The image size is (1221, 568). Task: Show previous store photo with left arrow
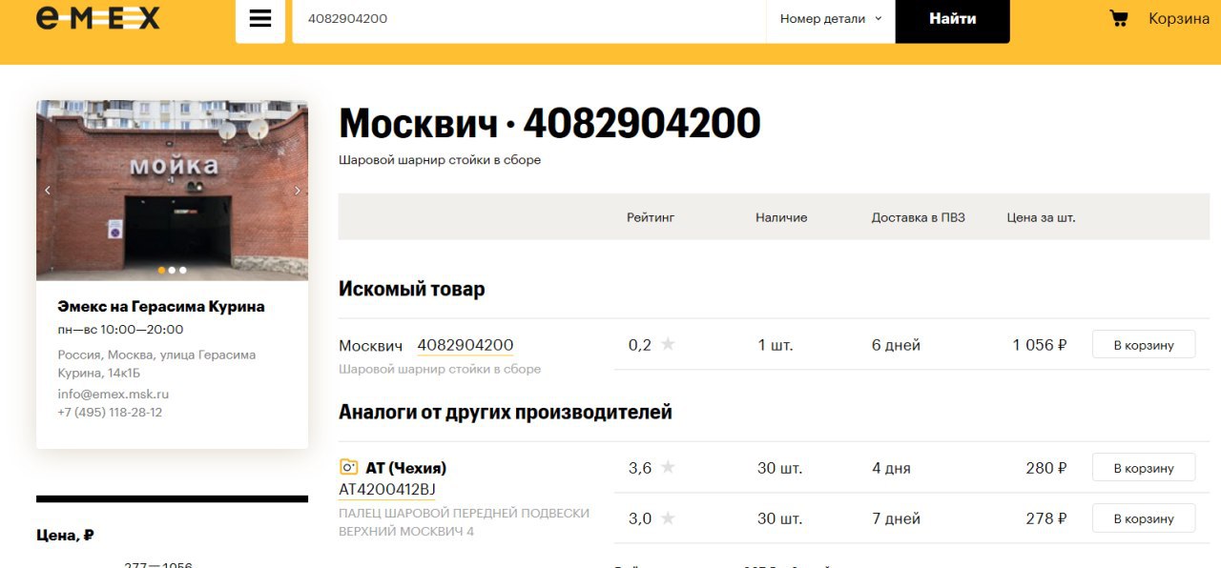coord(48,191)
